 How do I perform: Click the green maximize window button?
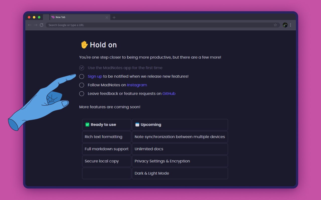coord(39,17)
